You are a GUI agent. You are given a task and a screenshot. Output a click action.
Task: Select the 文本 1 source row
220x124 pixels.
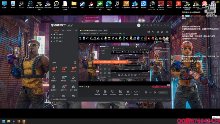(64, 38)
